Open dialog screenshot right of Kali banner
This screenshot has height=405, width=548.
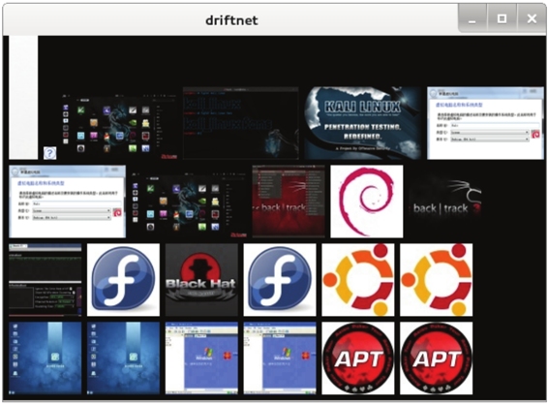486,123
